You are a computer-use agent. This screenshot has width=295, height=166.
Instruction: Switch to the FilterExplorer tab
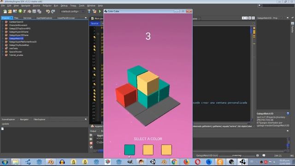pyautogui.click(x=39, y=119)
